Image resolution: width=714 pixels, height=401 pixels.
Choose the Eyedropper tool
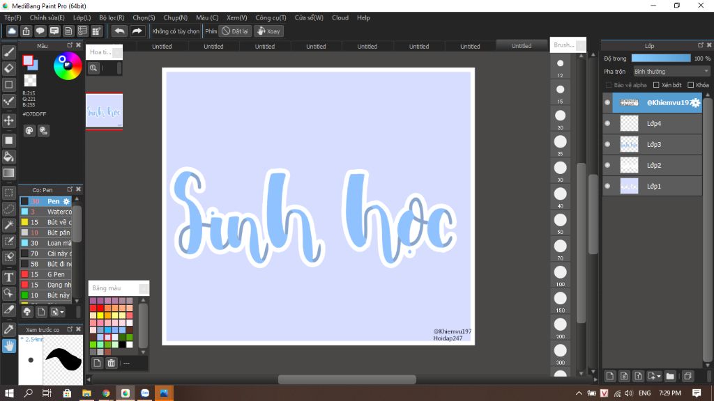coord(9,329)
